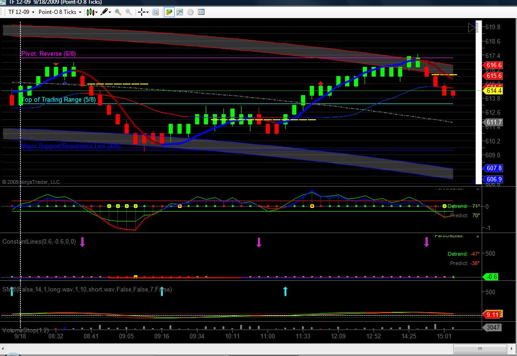Select the crosshair cursor icon
Image resolution: width=517 pixels, height=356 pixels.
(x=142, y=12)
